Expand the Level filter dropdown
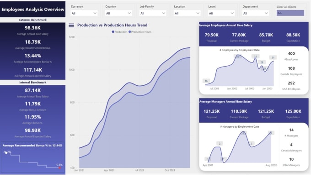The height and width of the screenshot is (177, 311). point(221,13)
